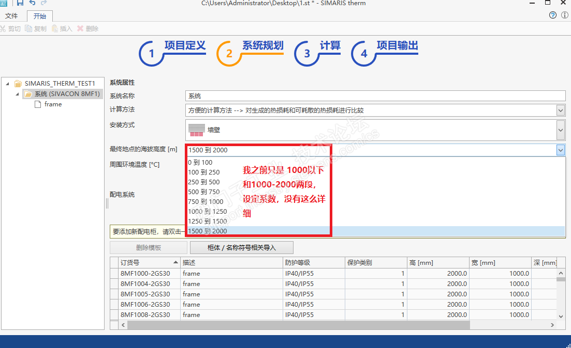The width and height of the screenshot is (571, 348).
Task: Click the 保护类别 column header
Action: coord(376,263)
